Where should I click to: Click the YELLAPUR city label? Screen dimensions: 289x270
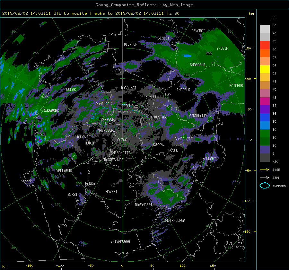64,171
